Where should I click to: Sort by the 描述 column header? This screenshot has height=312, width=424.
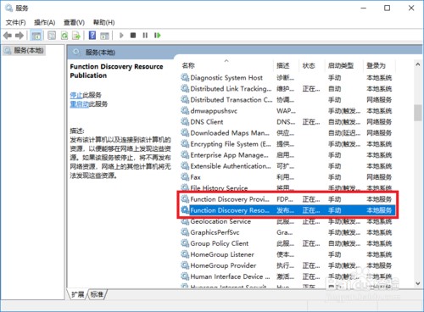tap(286, 65)
